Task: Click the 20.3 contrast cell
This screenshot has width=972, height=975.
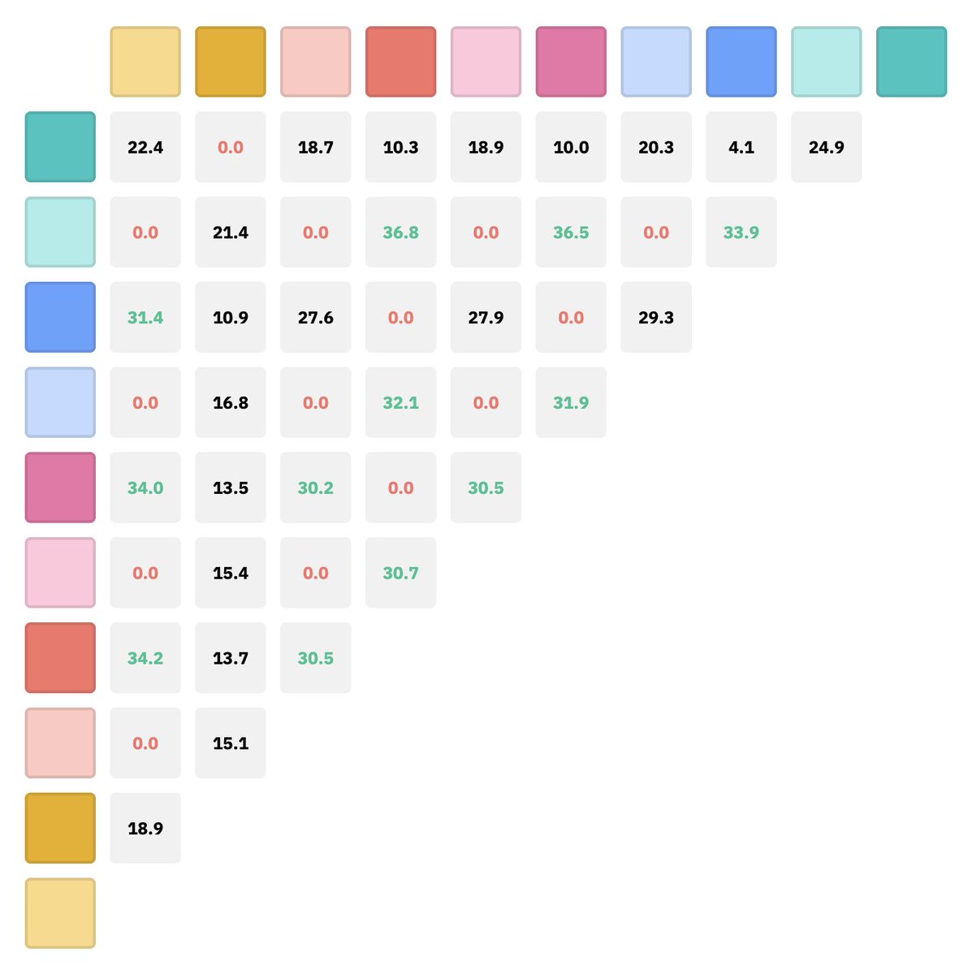Action: [656, 147]
